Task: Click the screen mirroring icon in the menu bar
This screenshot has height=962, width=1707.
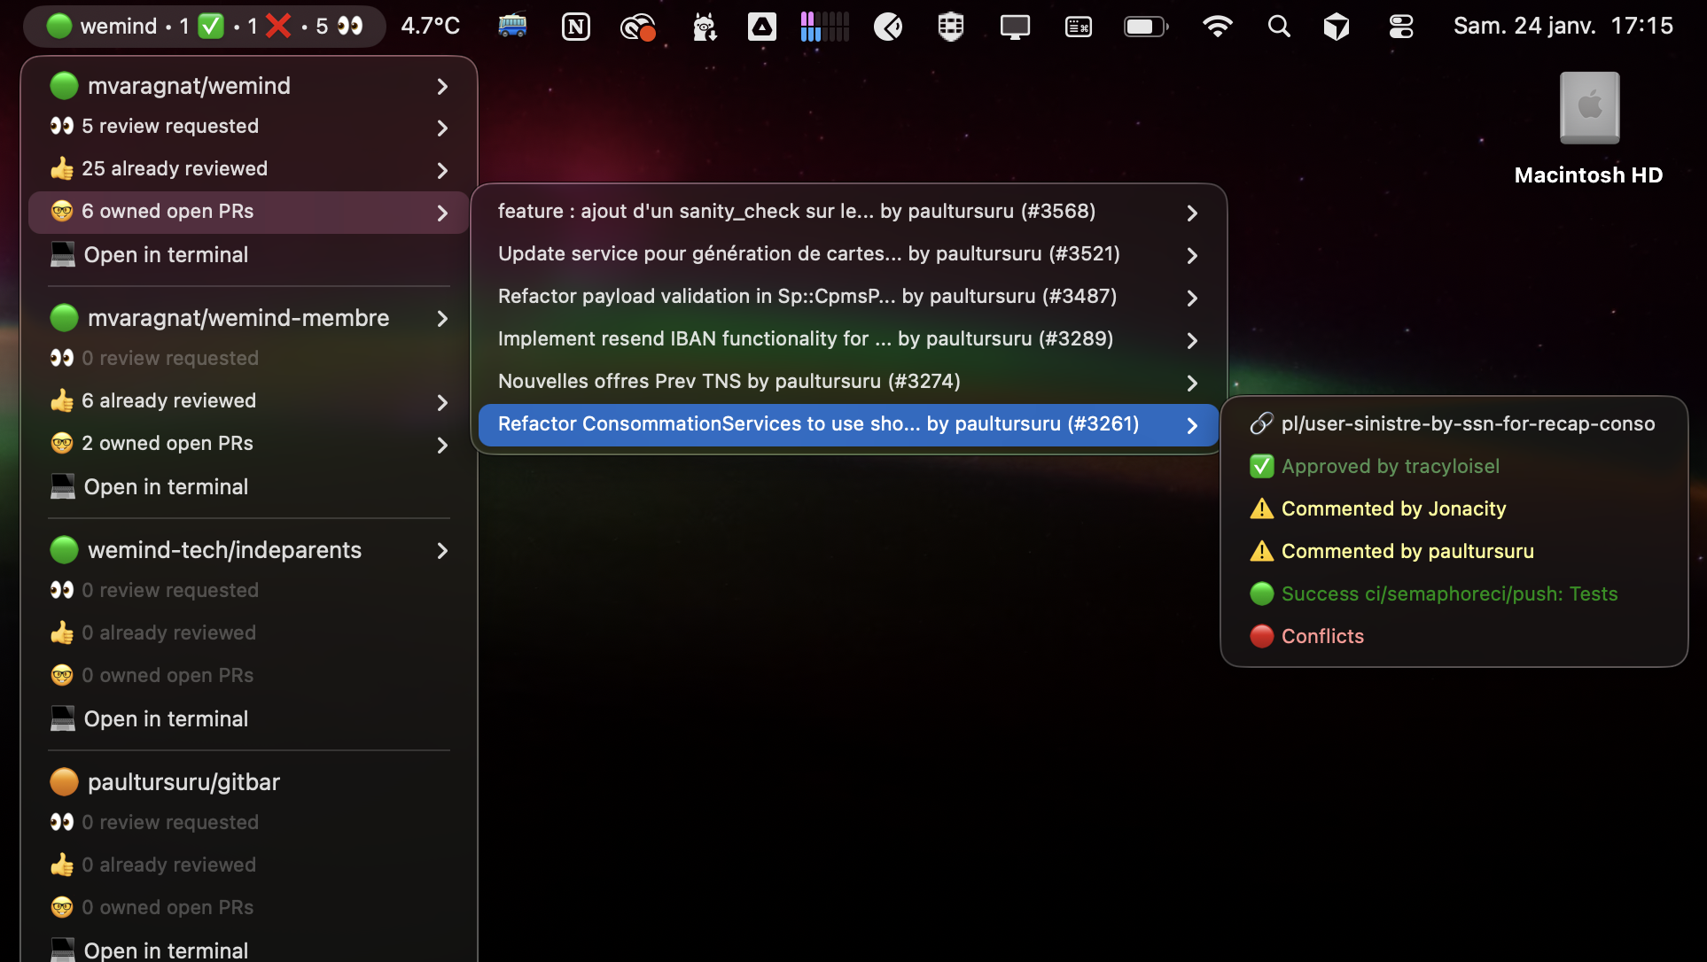Action: coord(1014,27)
